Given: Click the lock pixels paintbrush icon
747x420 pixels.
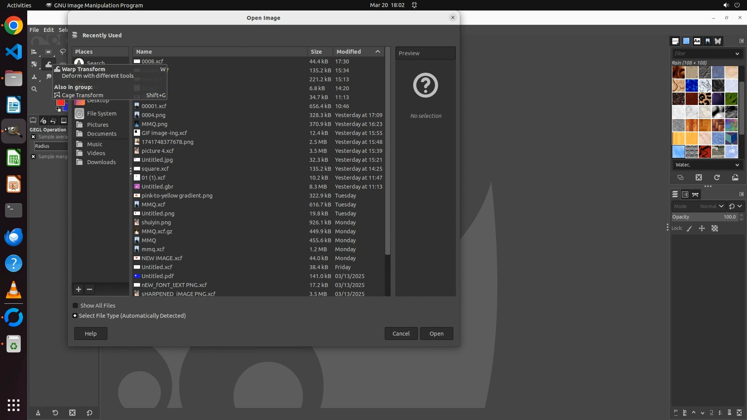Looking at the screenshot, I should click(x=689, y=229).
